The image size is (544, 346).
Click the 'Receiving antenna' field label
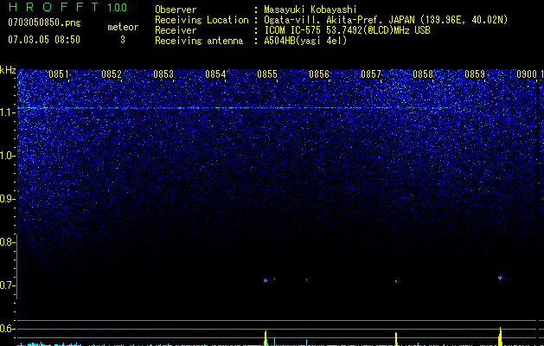tap(199, 41)
